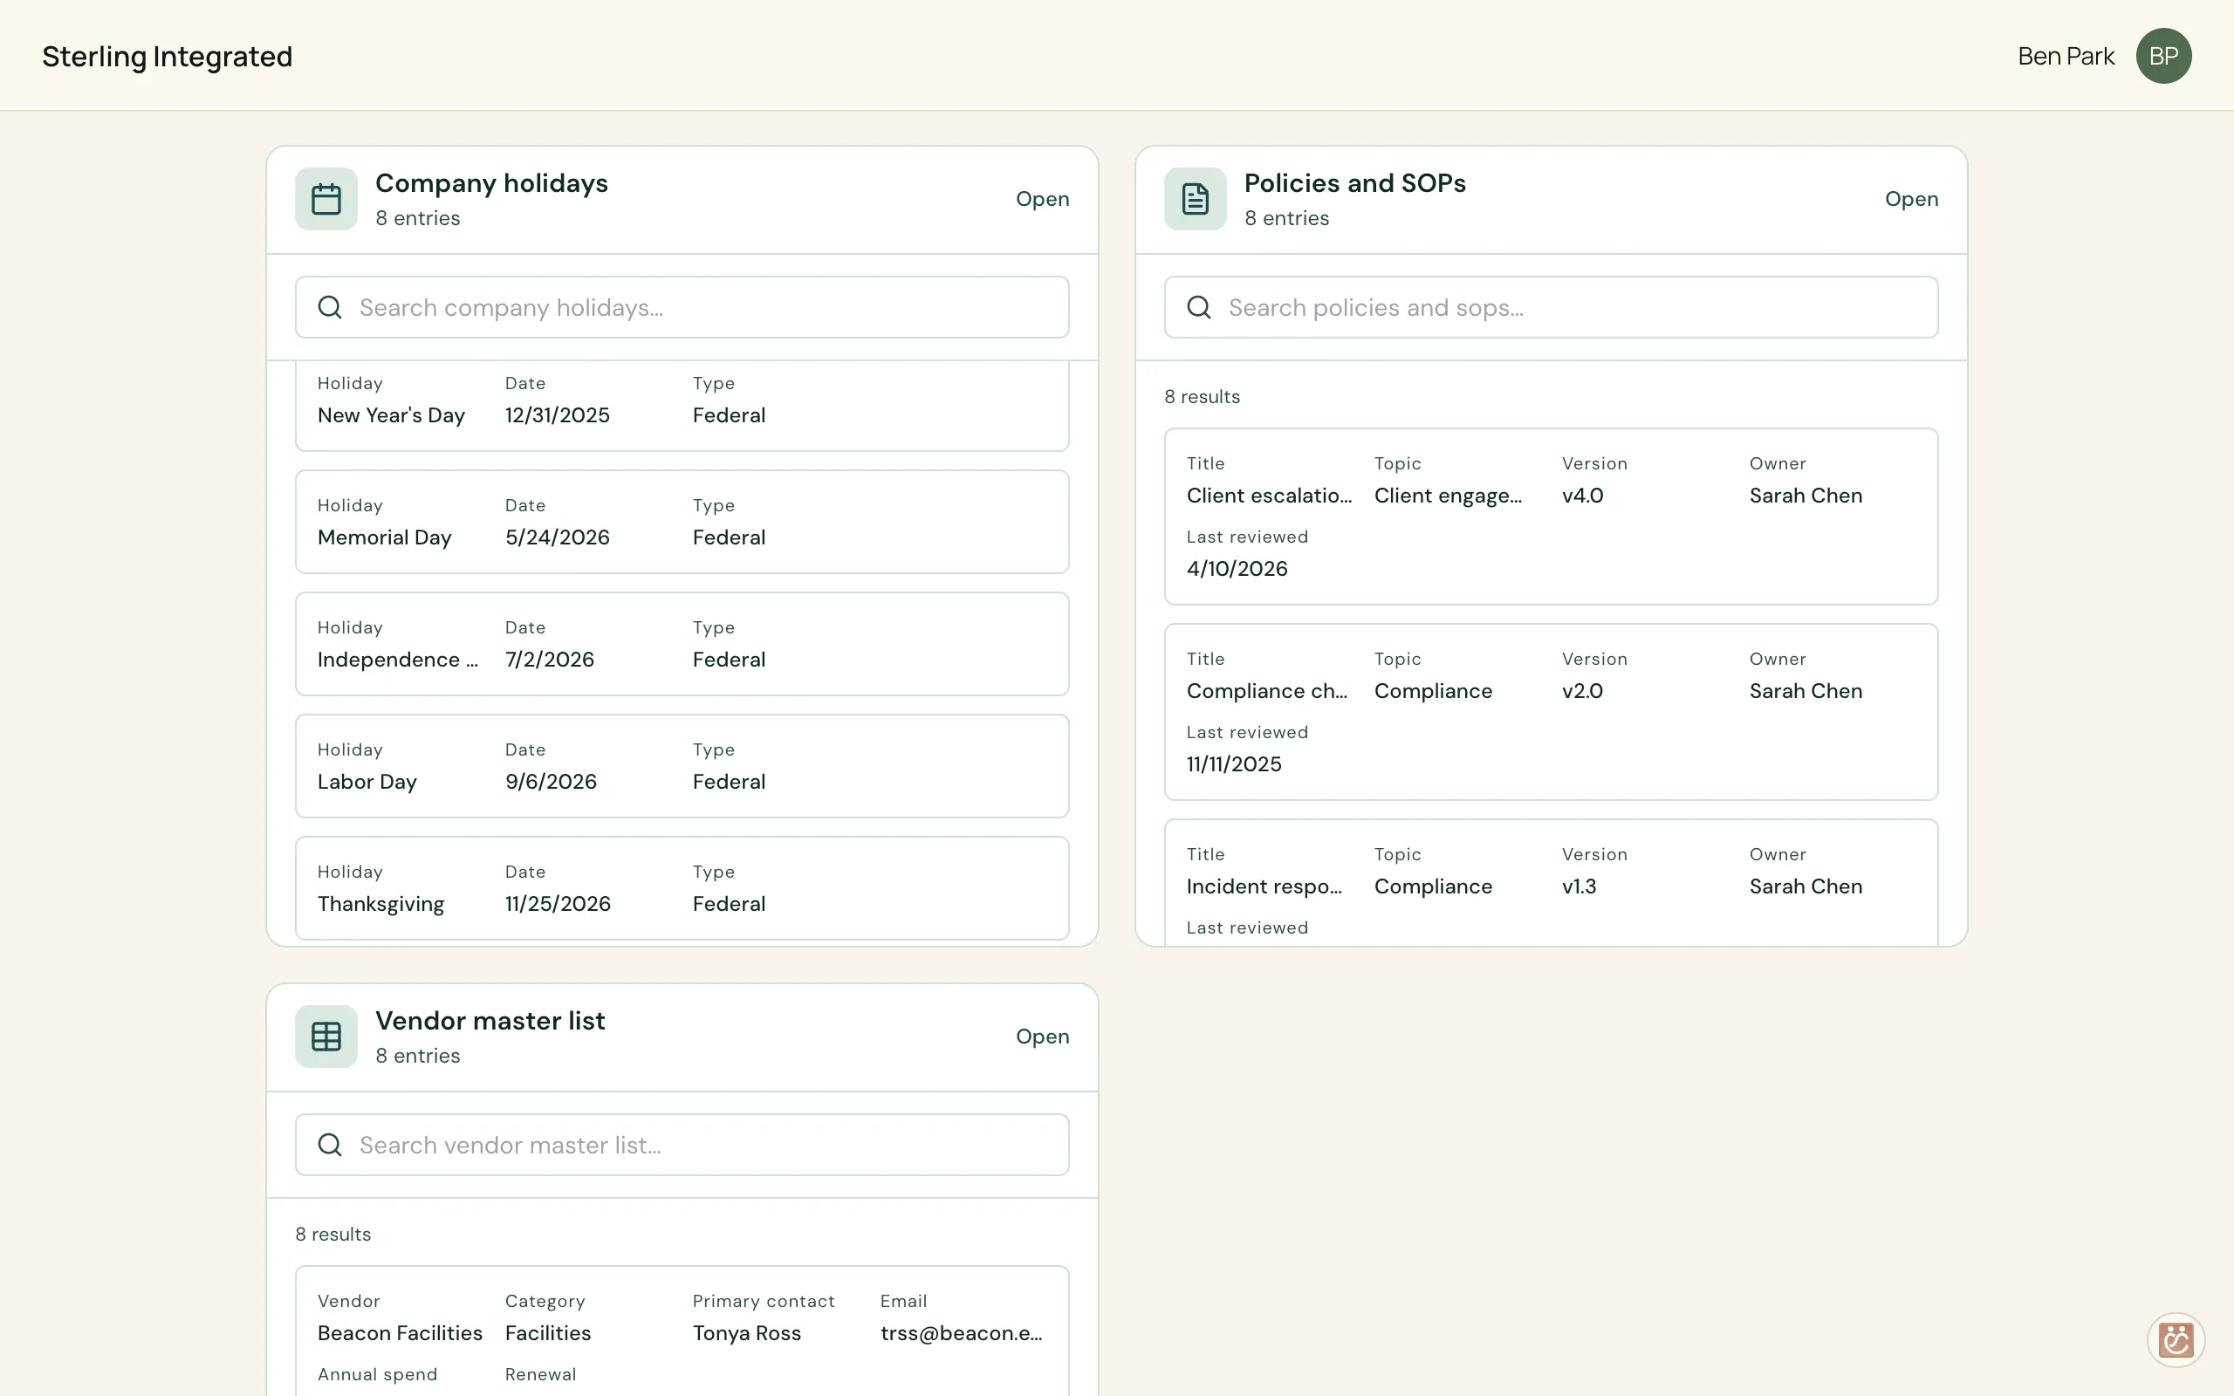Select the Labor Day holiday entry
The image size is (2234, 1396).
tap(682, 765)
